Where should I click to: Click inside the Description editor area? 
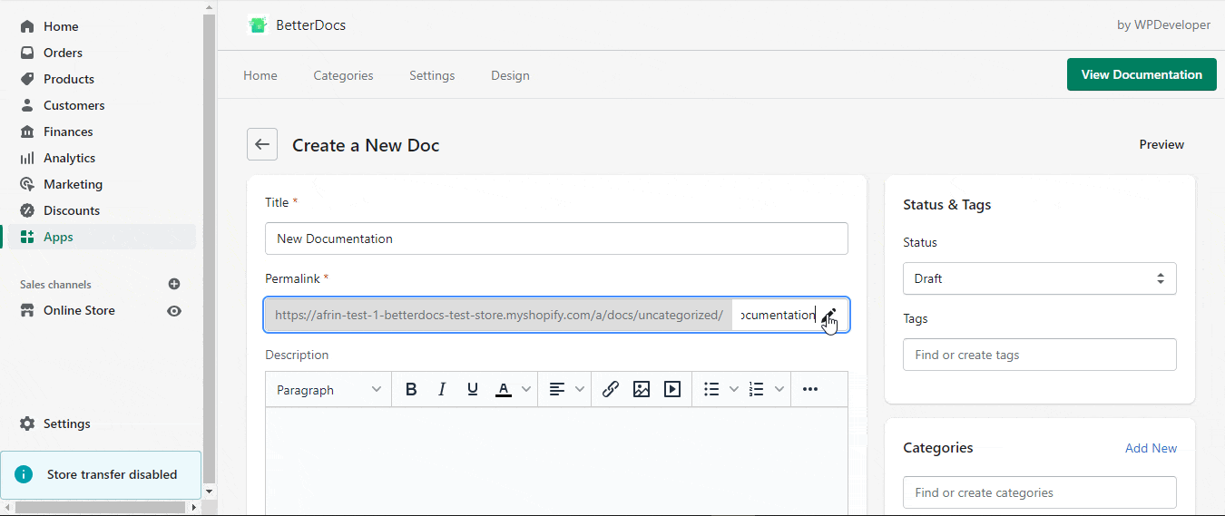click(x=556, y=462)
